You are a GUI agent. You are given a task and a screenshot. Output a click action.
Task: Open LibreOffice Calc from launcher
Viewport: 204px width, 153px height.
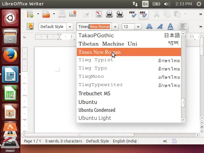tap(10, 93)
